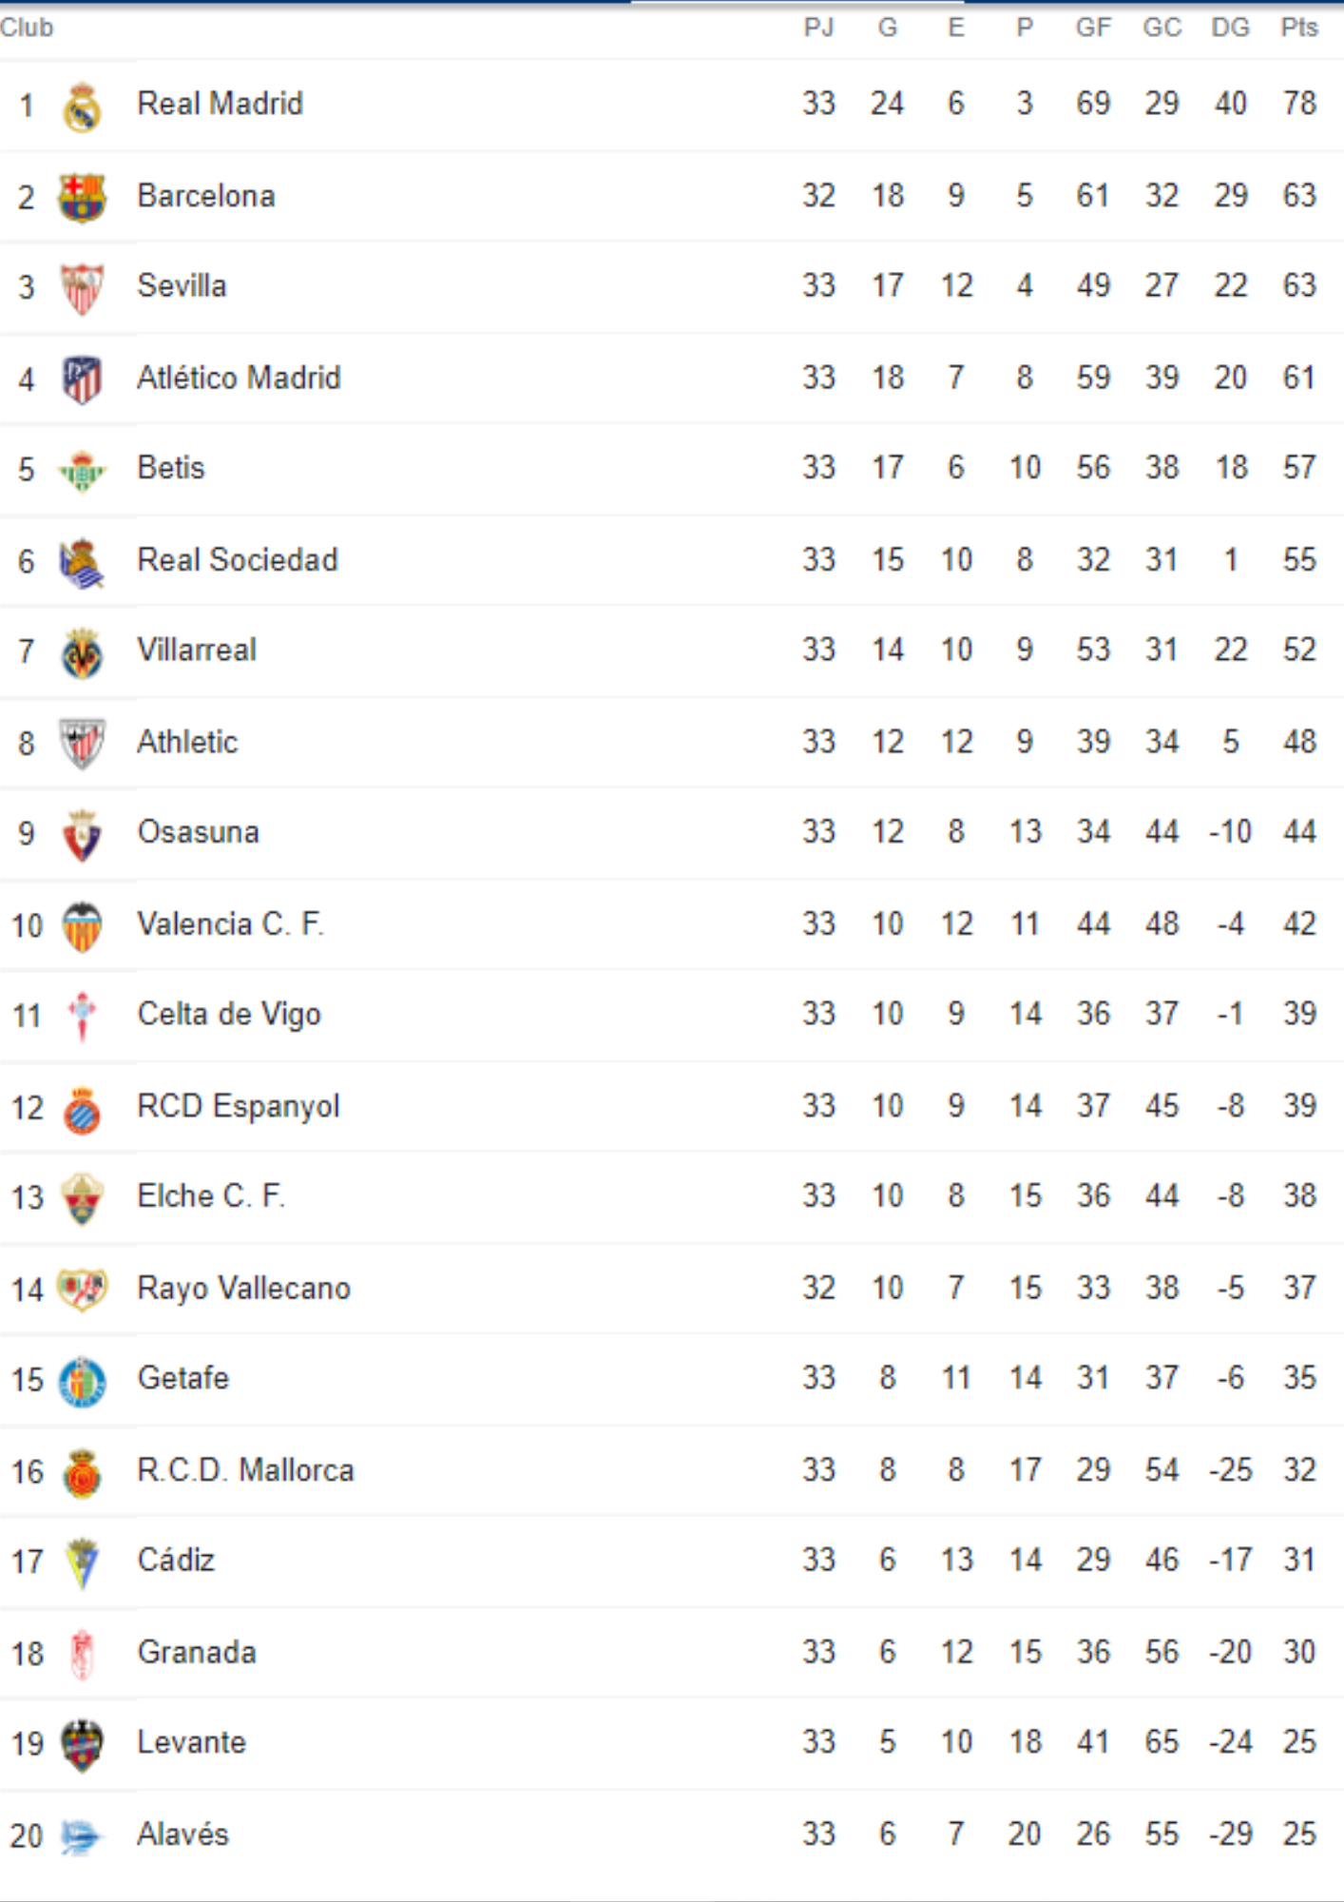This screenshot has width=1344, height=1902.
Task: Select the Osasuna crest icon
Action: click(x=83, y=836)
